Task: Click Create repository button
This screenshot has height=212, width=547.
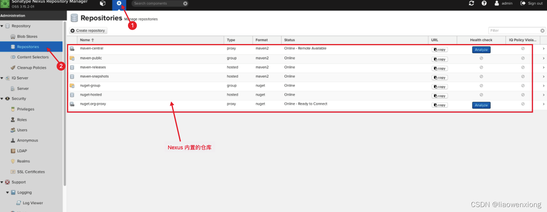Action: click(x=88, y=31)
